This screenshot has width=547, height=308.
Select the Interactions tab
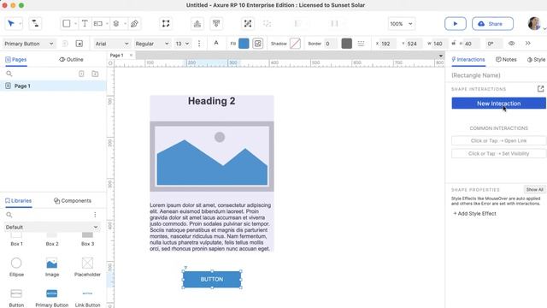(468, 59)
